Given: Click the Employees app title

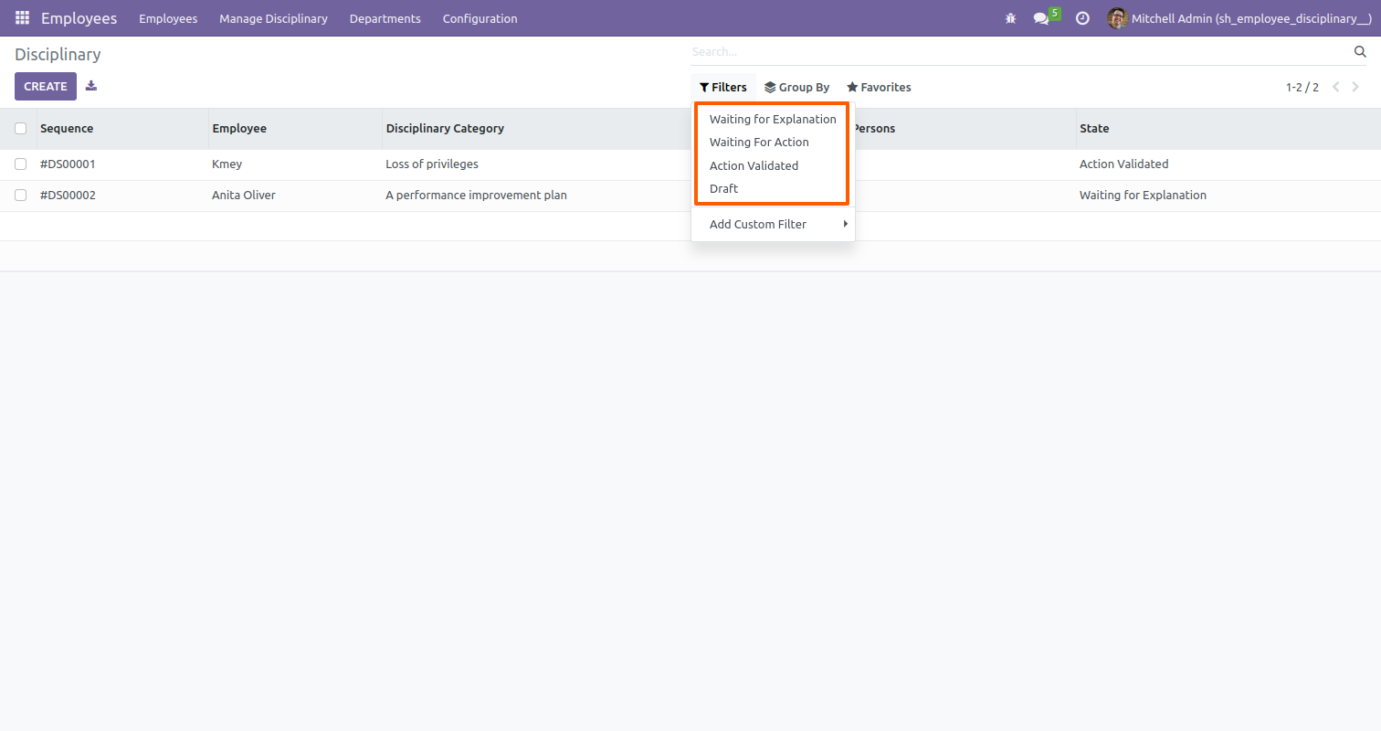Looking at the screenshot, I should coord(79,18).
